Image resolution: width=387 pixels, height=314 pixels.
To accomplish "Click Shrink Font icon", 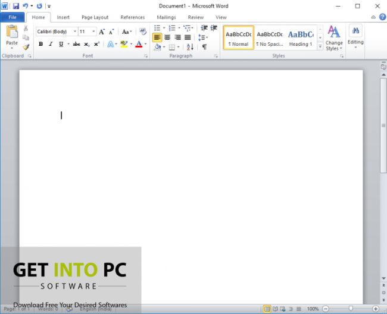I will point(111,32).
